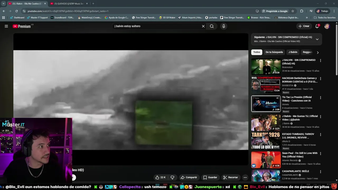This screenshot has width=338, height=190.
Task: Open Tic Tac La Presión thumbnail
Action: [266, 104]
